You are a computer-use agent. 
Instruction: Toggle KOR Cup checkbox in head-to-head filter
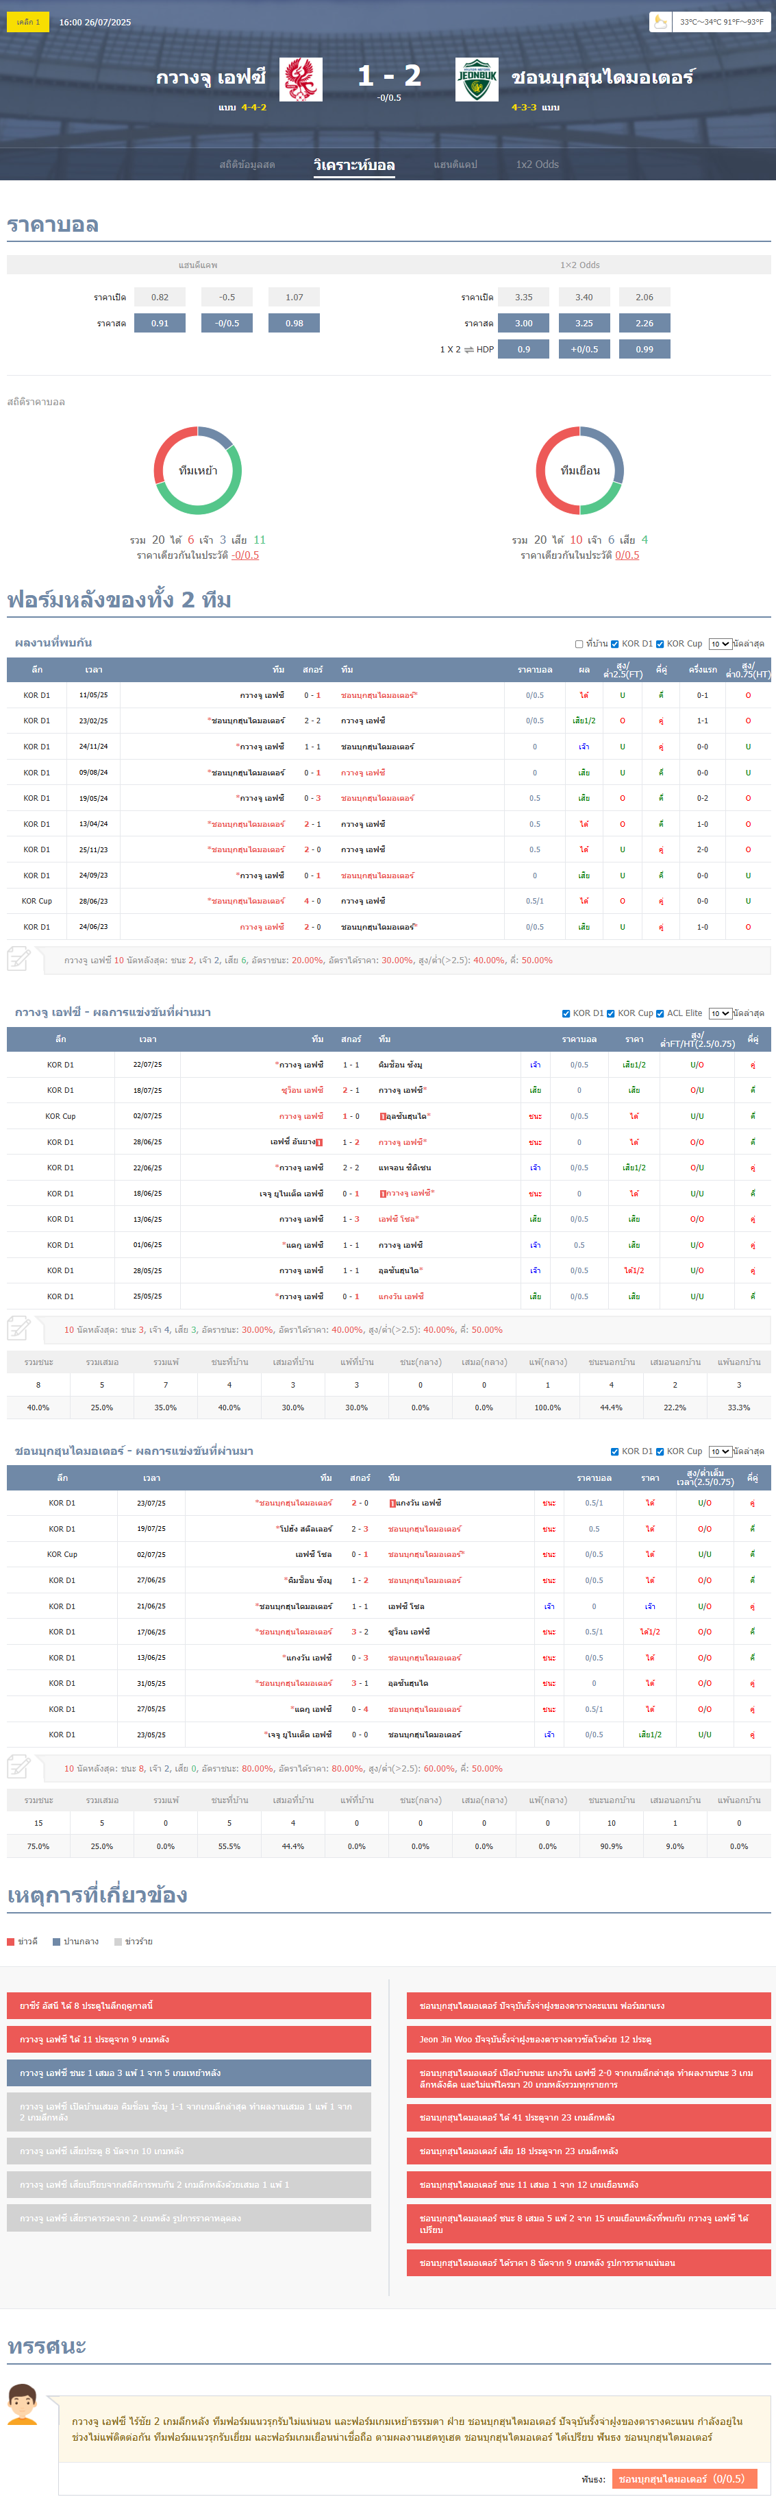pyautogui.click(x=660, y=644)
